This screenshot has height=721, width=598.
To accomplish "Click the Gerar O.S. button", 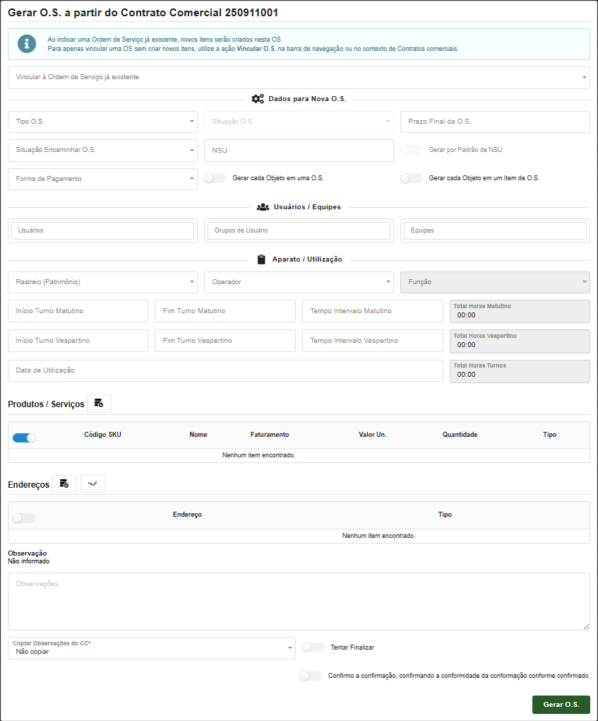I will tap(561, 705).
